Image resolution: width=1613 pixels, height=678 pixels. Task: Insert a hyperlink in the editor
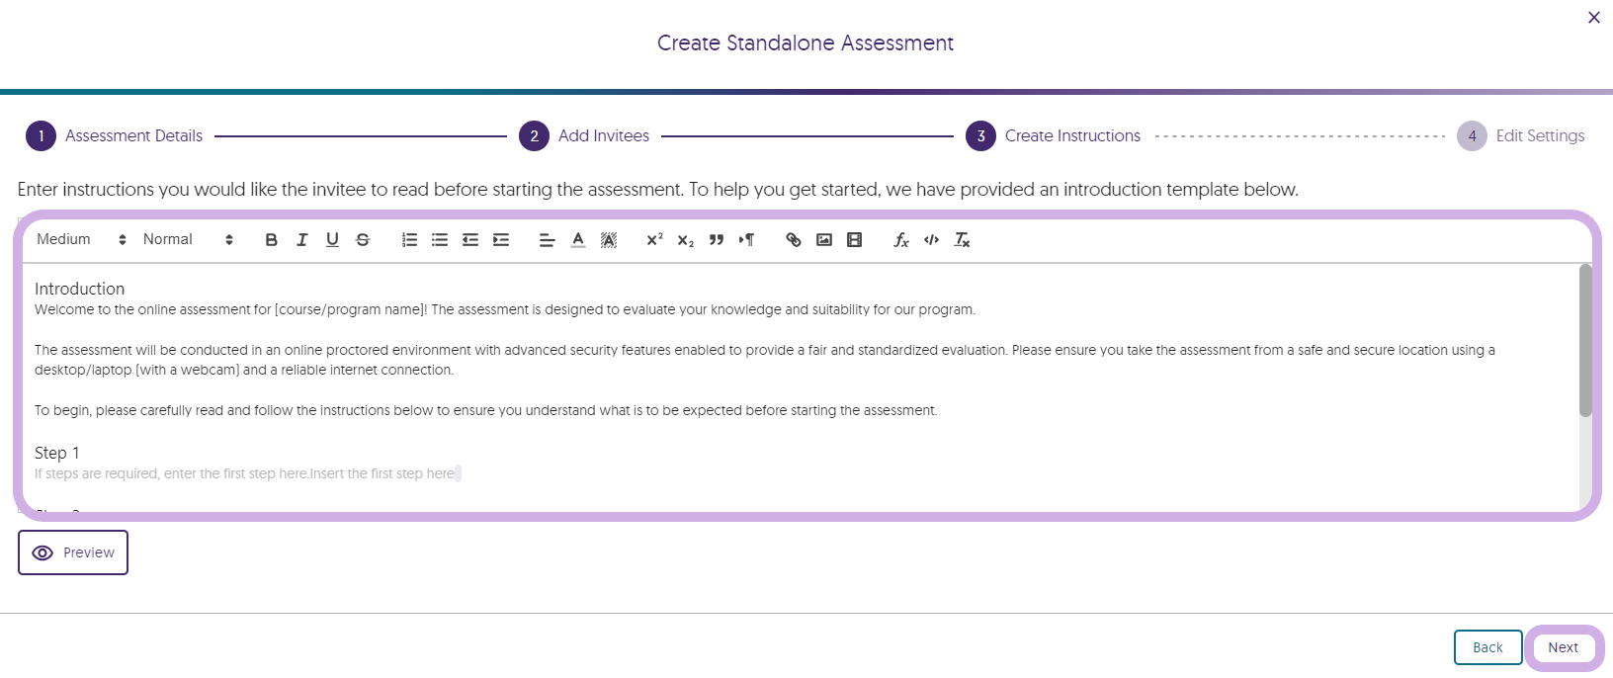793,240
